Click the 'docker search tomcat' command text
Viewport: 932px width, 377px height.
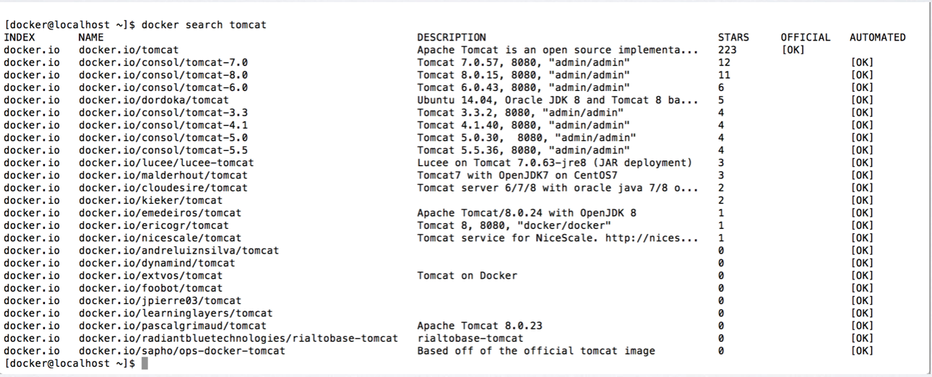pyautogui.click(x=204, y=25)
